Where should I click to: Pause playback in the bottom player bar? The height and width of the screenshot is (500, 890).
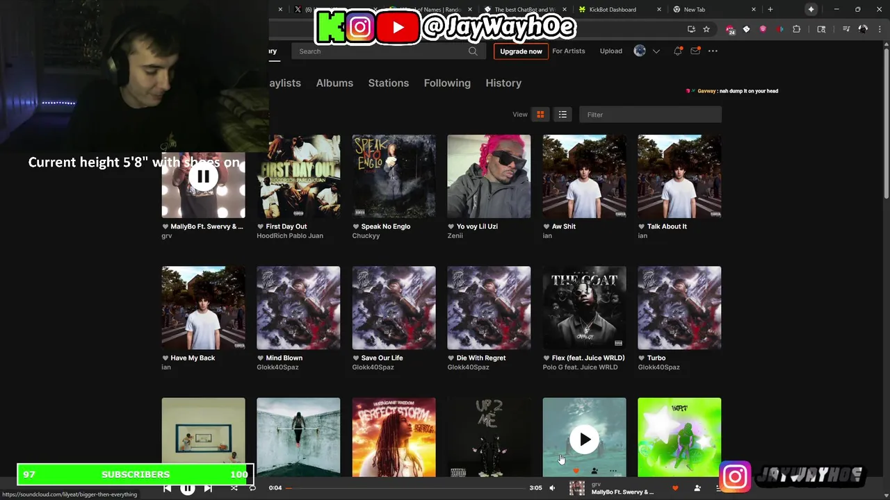click(x=188, y=488)
